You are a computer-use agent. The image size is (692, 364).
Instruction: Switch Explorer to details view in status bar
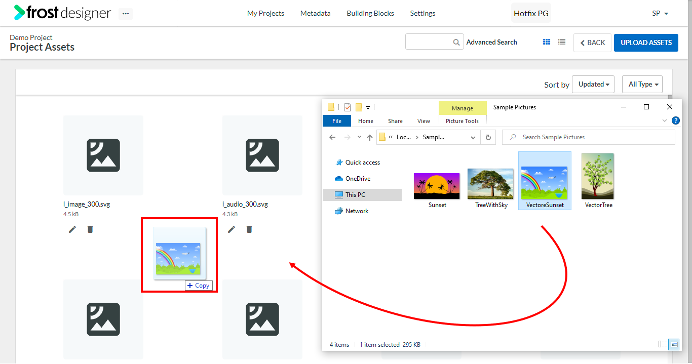pyautogui.click(x=663, y=344)
